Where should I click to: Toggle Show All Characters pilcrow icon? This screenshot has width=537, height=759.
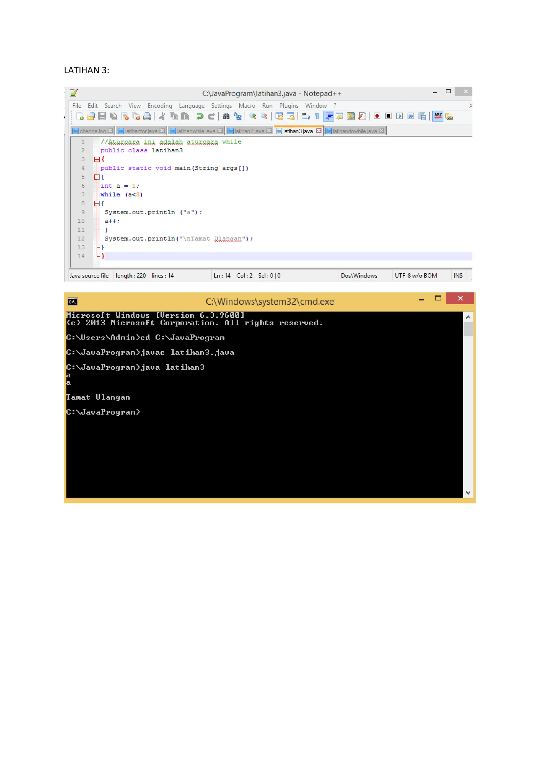317,116
